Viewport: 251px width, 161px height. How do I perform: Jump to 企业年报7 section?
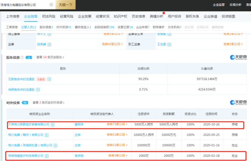tap(143, 27)
